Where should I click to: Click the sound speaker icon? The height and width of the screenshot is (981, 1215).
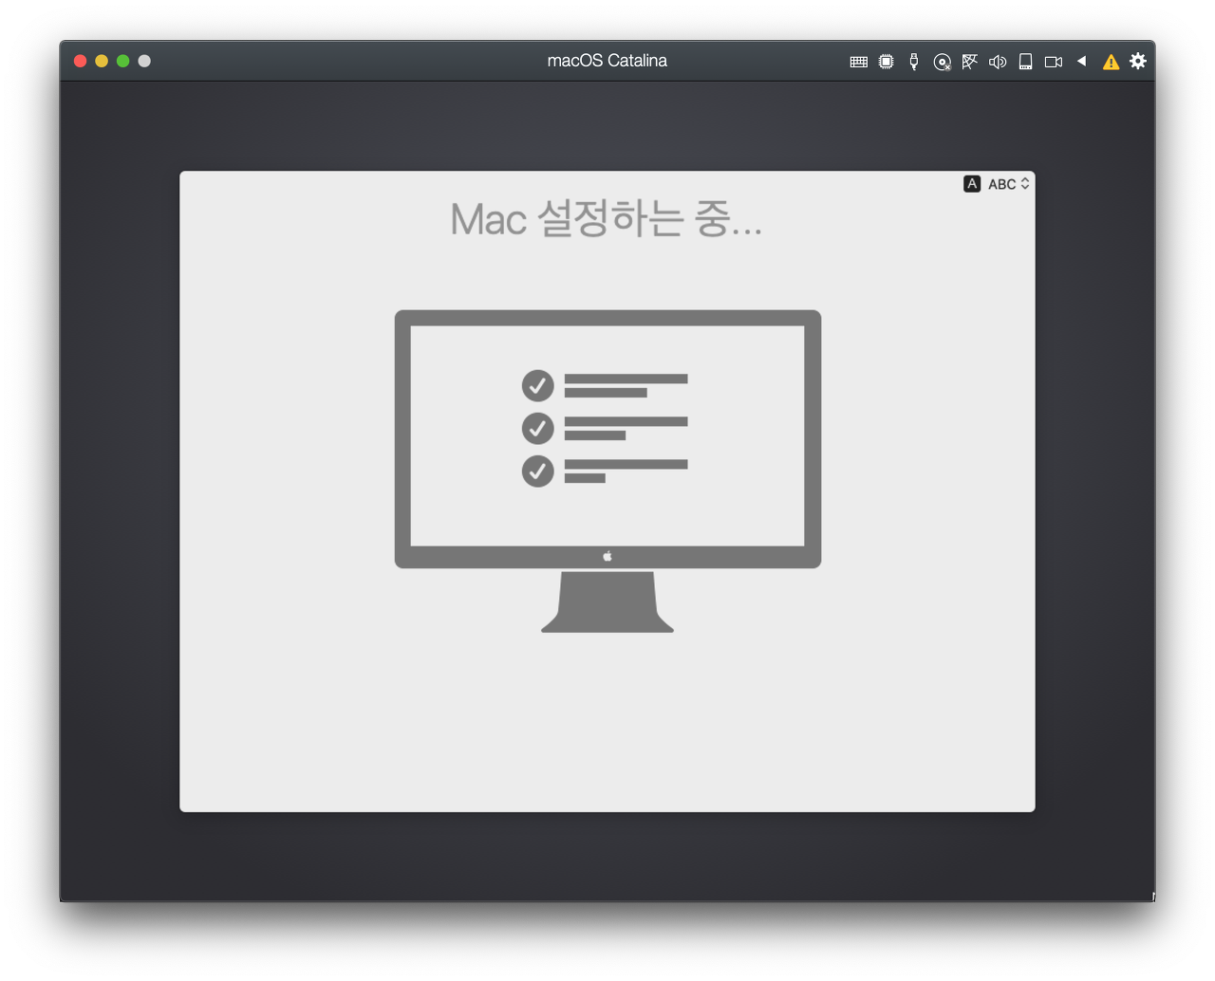998,62
